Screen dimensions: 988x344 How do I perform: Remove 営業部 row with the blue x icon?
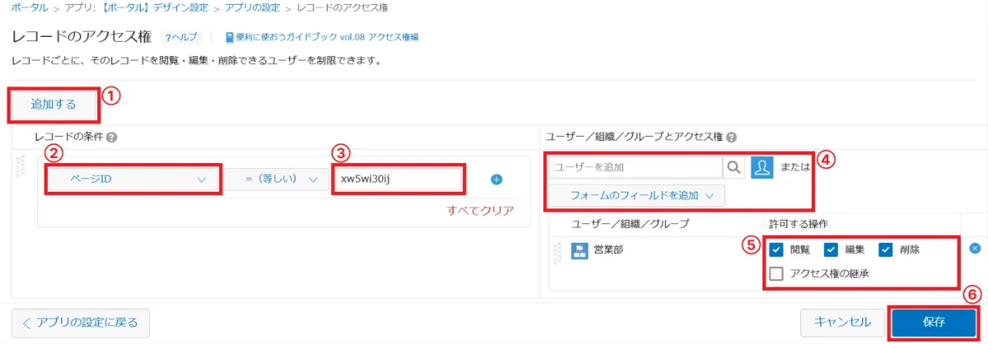(975, 248)
